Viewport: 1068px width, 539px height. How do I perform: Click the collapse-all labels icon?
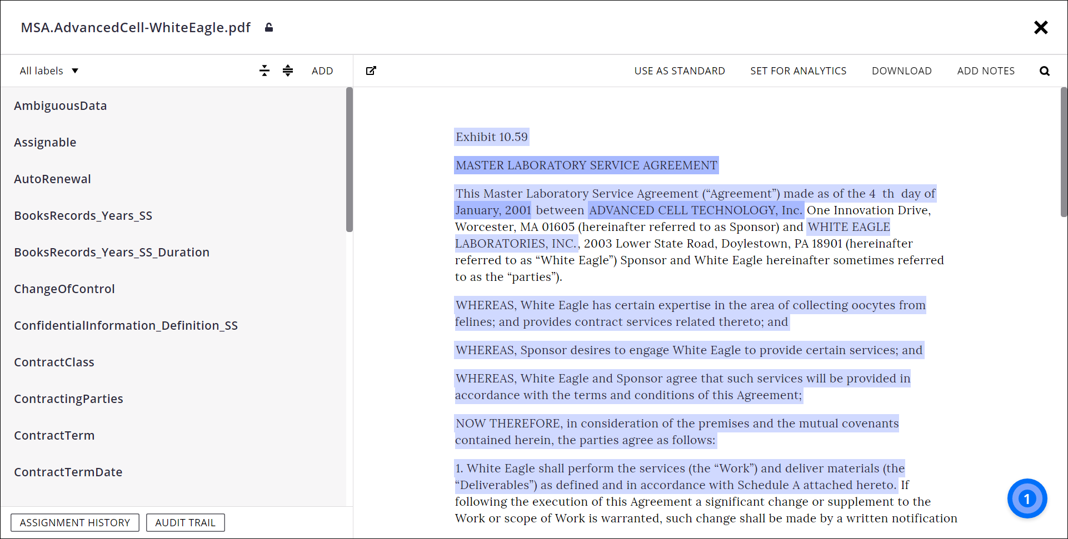pyautogui.click(x=264, y=70)
